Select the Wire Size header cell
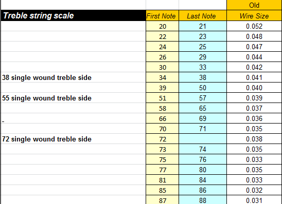 [x=254, y=16]
